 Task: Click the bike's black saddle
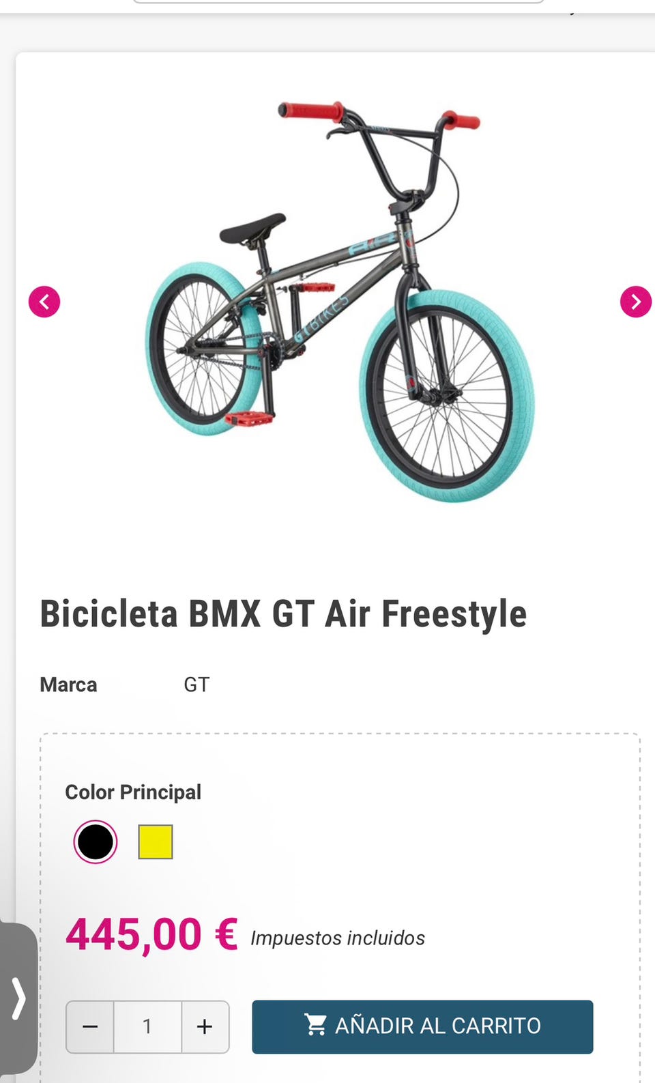tap(252, 229)
